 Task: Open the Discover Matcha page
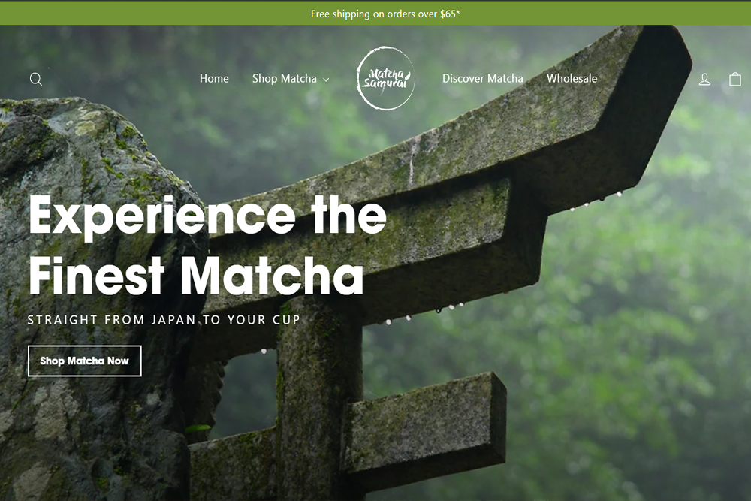tap(483, 79)
